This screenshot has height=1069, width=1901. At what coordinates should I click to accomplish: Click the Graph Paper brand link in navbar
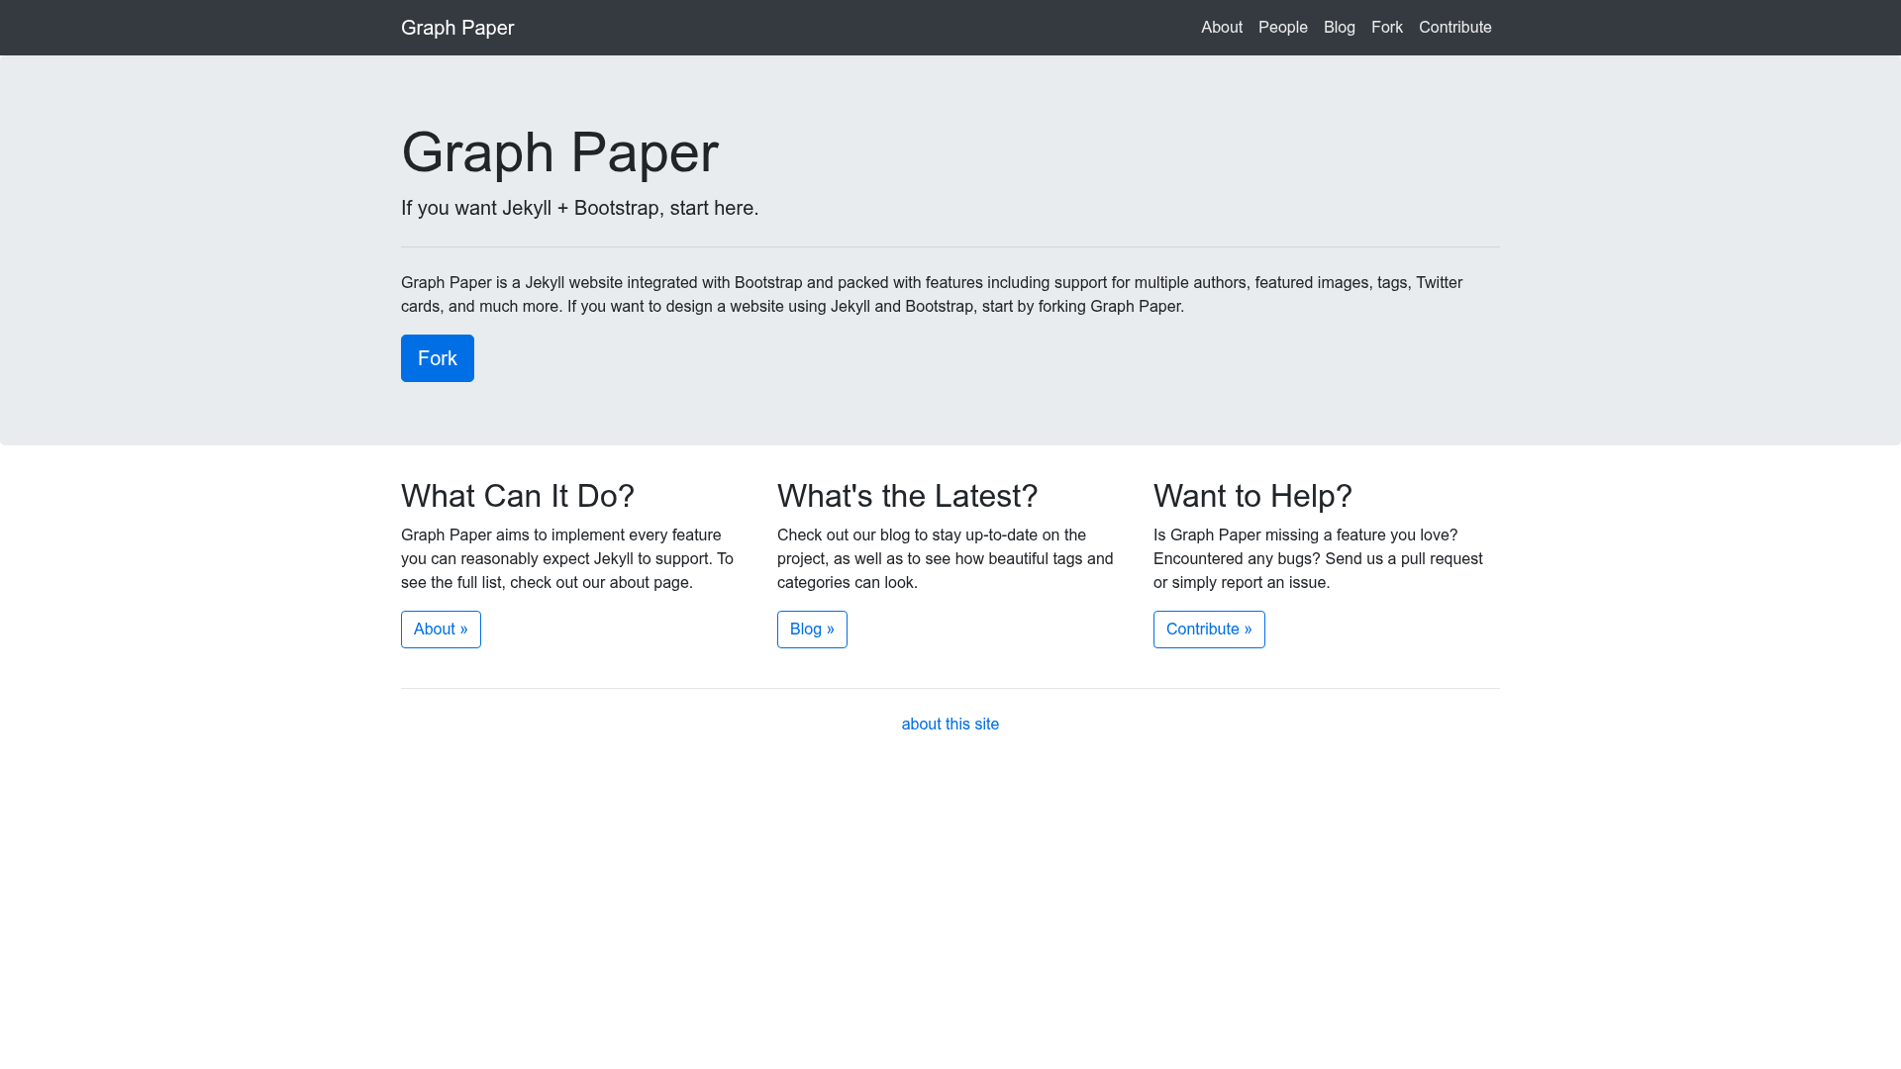pos(457,28)
